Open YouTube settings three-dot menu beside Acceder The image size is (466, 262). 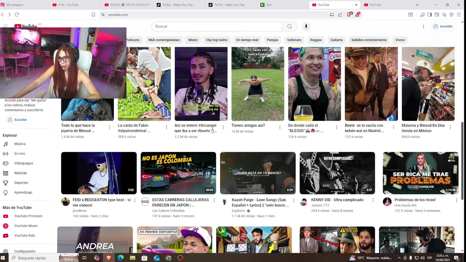pyautogui.click(x=423, y=26)
